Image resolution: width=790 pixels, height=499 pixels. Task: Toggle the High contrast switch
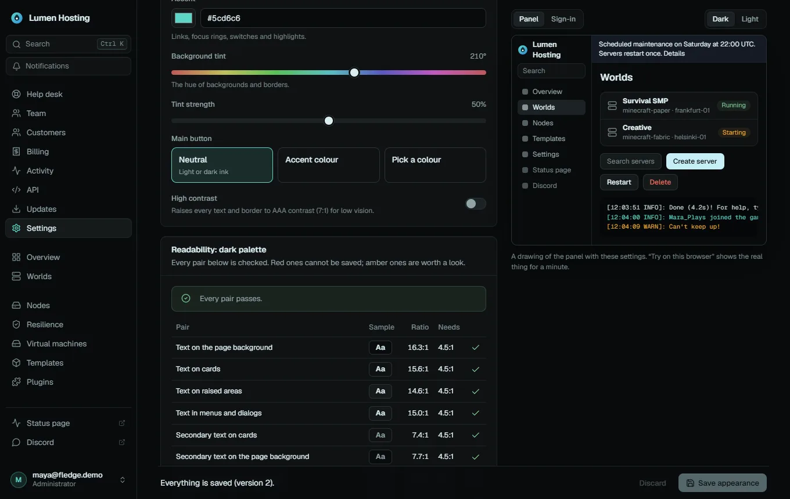476,204
